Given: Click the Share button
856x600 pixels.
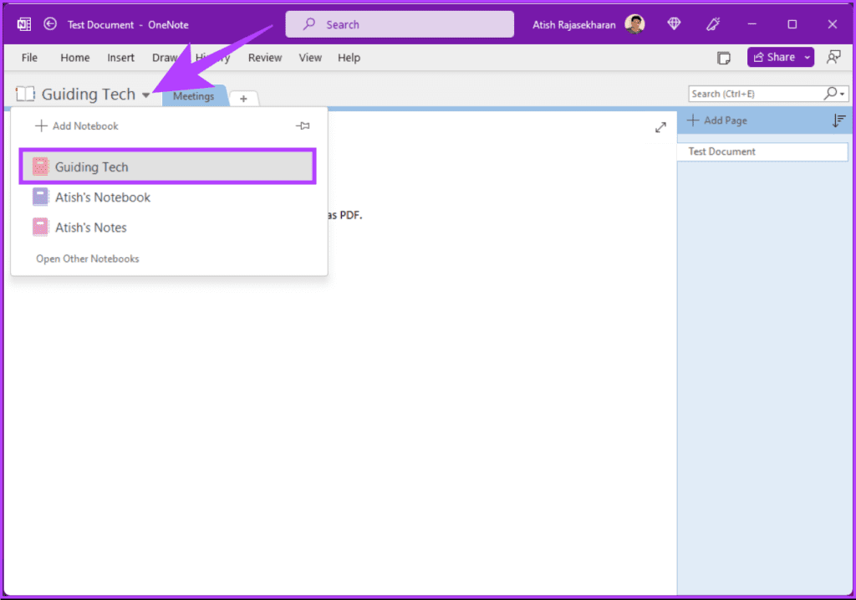Looking at the screenshot, I should pyautogui.click(x=775, y=58).
